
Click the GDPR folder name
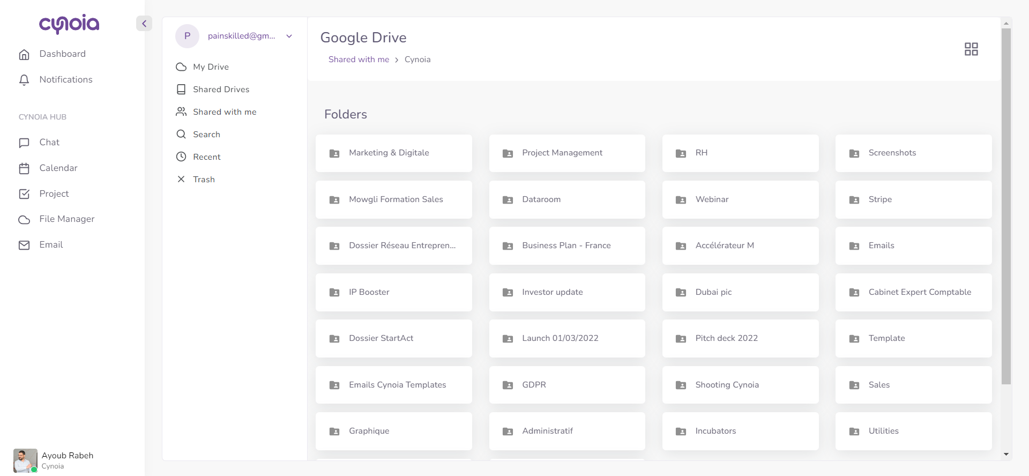pyautogui.click(x=534, y=385)
